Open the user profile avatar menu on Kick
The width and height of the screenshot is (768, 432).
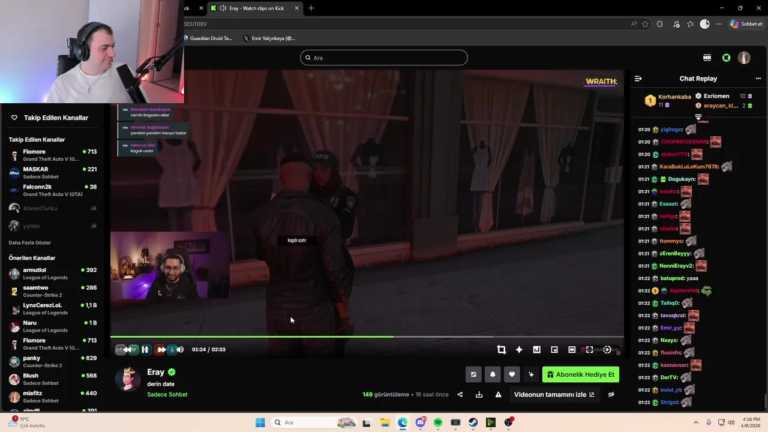point(744,58)
